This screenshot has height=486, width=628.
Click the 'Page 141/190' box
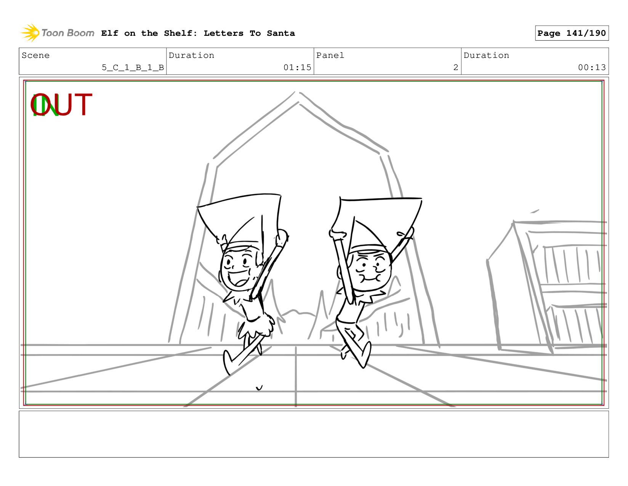[572, 33]
